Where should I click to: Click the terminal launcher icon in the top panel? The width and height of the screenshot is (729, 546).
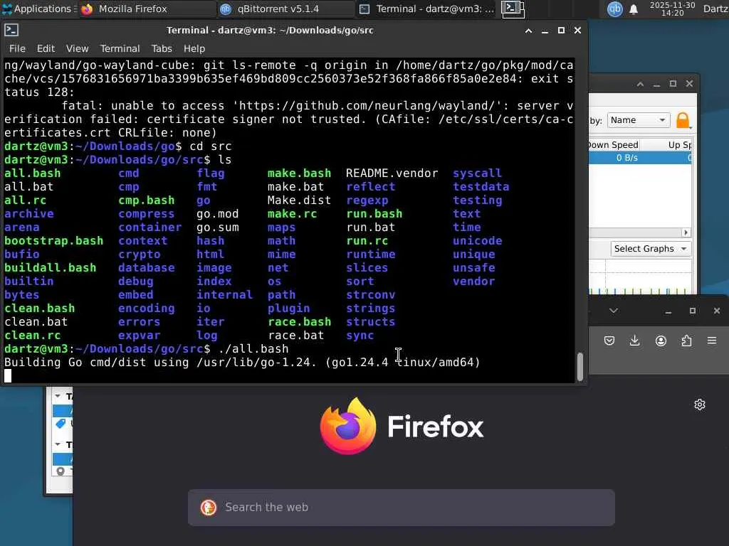click(513, 9)
